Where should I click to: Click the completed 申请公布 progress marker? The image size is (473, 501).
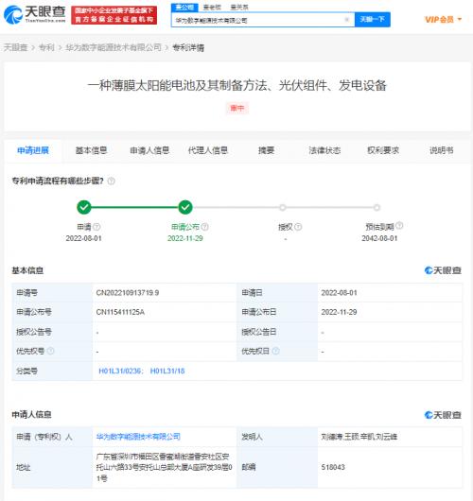[185, 207]
